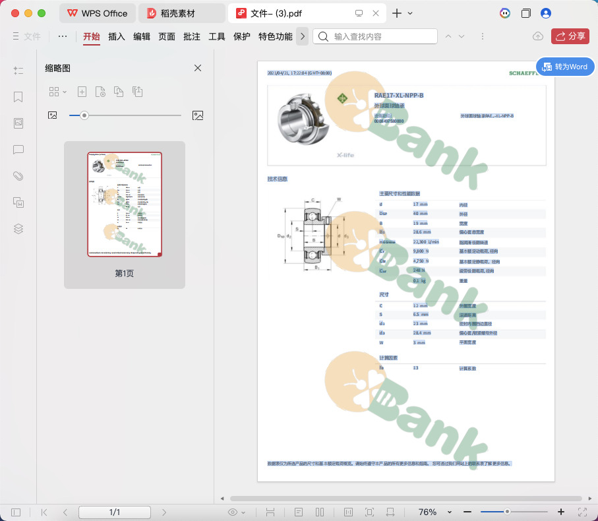Toggle the navigation pane button in status bar

16,512
